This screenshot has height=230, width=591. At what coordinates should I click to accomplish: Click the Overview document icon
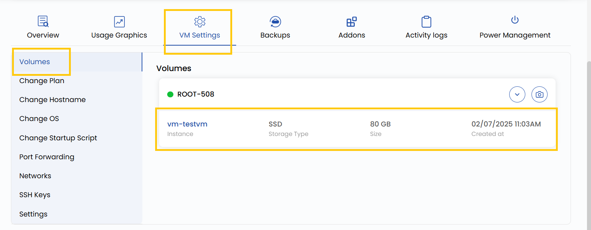(43, 21)
